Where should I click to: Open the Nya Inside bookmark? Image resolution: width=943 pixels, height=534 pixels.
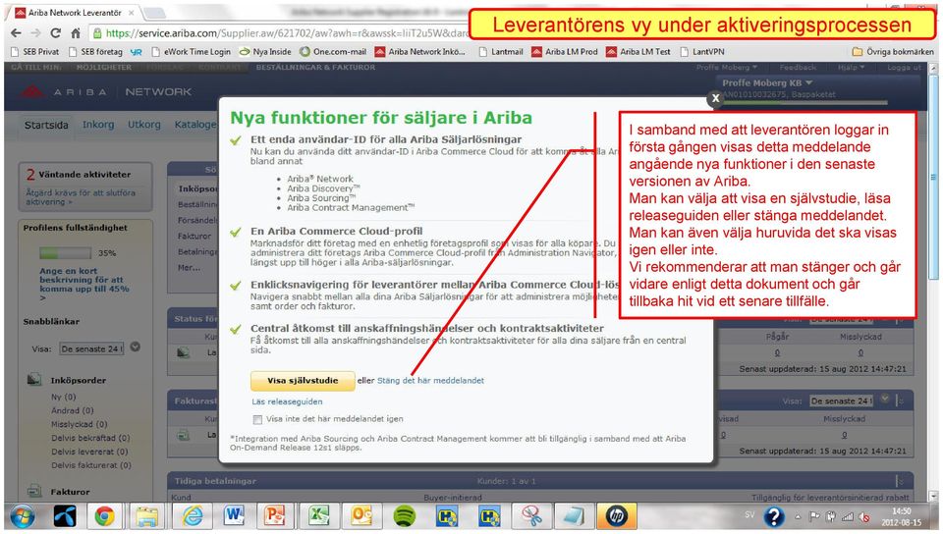pos(265,52)
